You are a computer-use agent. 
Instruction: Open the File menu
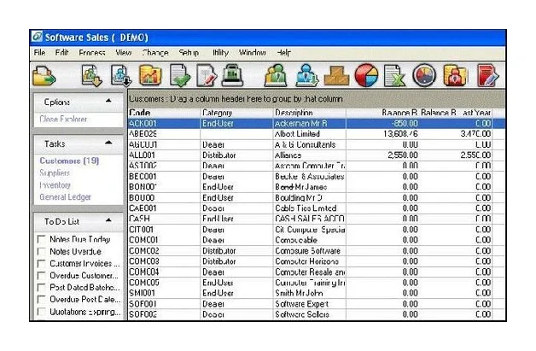(x=39, y=53)
